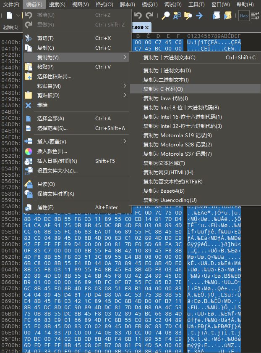The height and width of the screenshot is (353, 261).
Task: Select 复制为富文本格式(RTF)(R)
Action: click(x=195, y=182)
